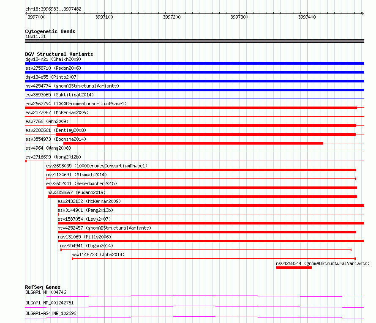
Task: Select the dgv134e55 (Pinto2007) label
Action: coord(52,77)
